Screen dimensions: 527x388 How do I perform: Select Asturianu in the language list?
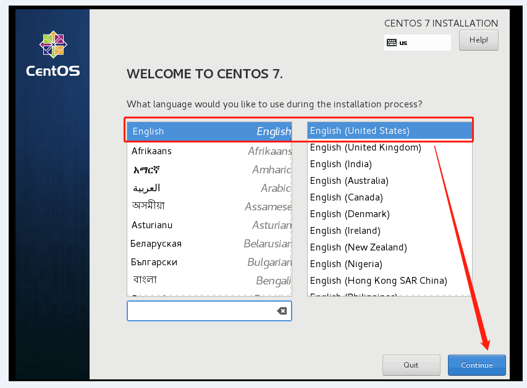tap(209, 225)
